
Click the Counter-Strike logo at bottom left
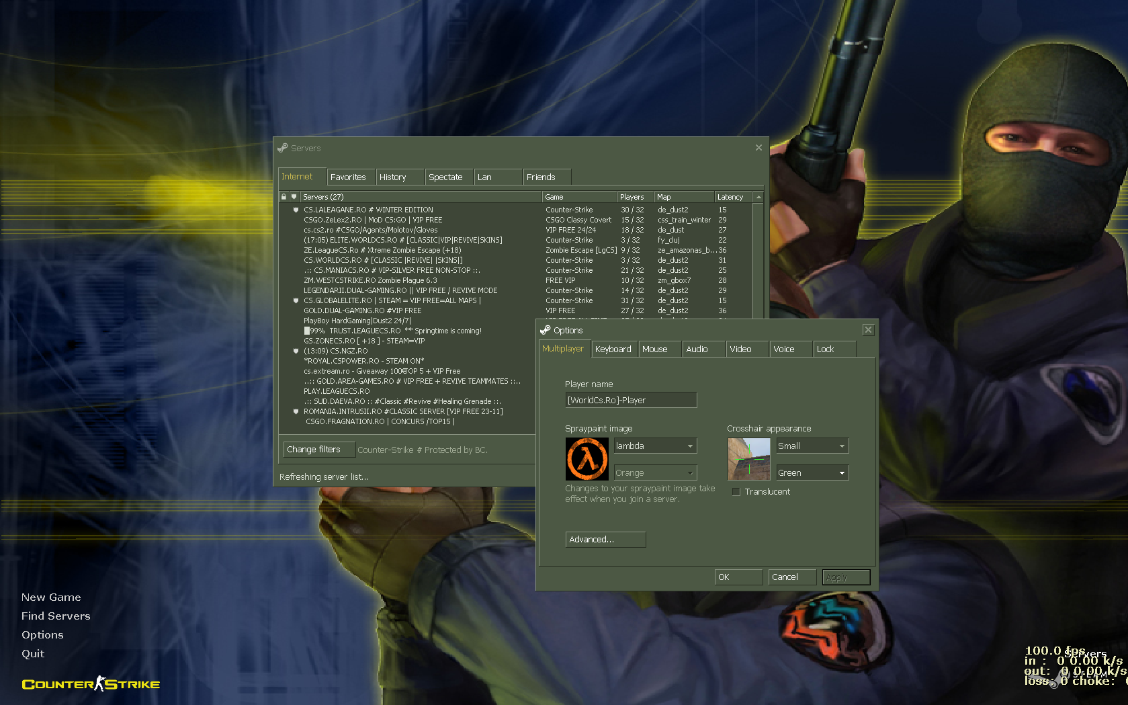(90, 683)
